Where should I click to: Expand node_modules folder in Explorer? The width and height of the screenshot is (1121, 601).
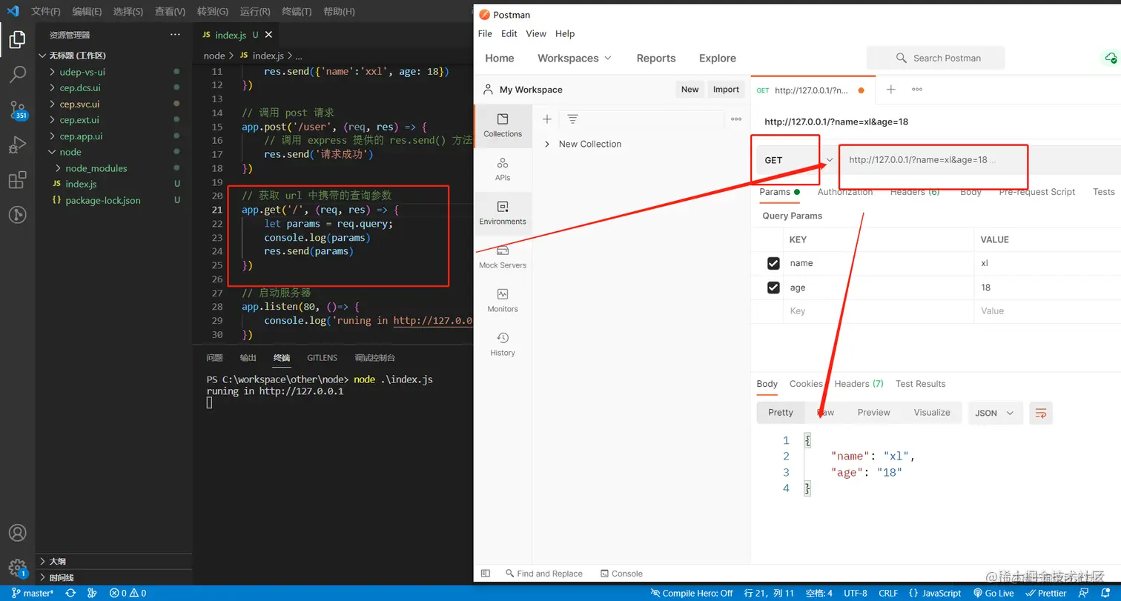coord(59,168)
